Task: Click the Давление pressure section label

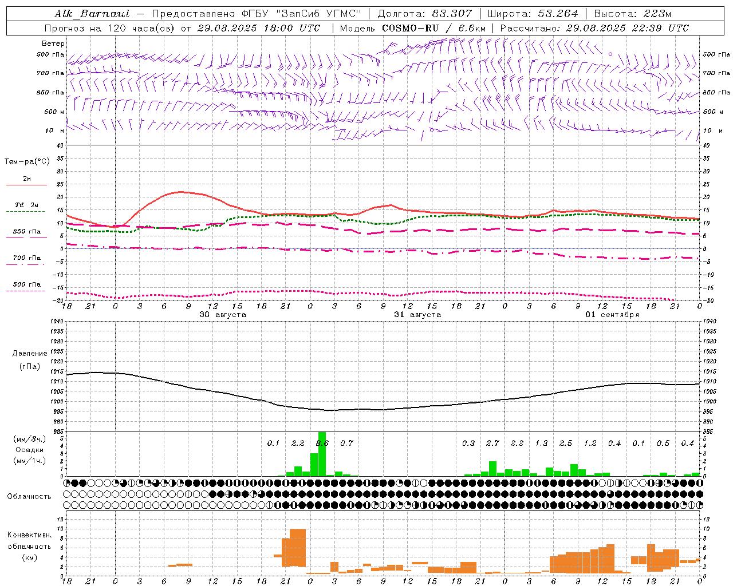Action: [30, 354]
